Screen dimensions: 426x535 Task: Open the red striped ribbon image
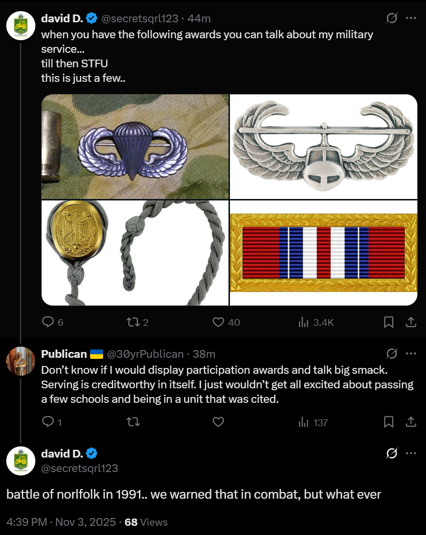(324, 253)
